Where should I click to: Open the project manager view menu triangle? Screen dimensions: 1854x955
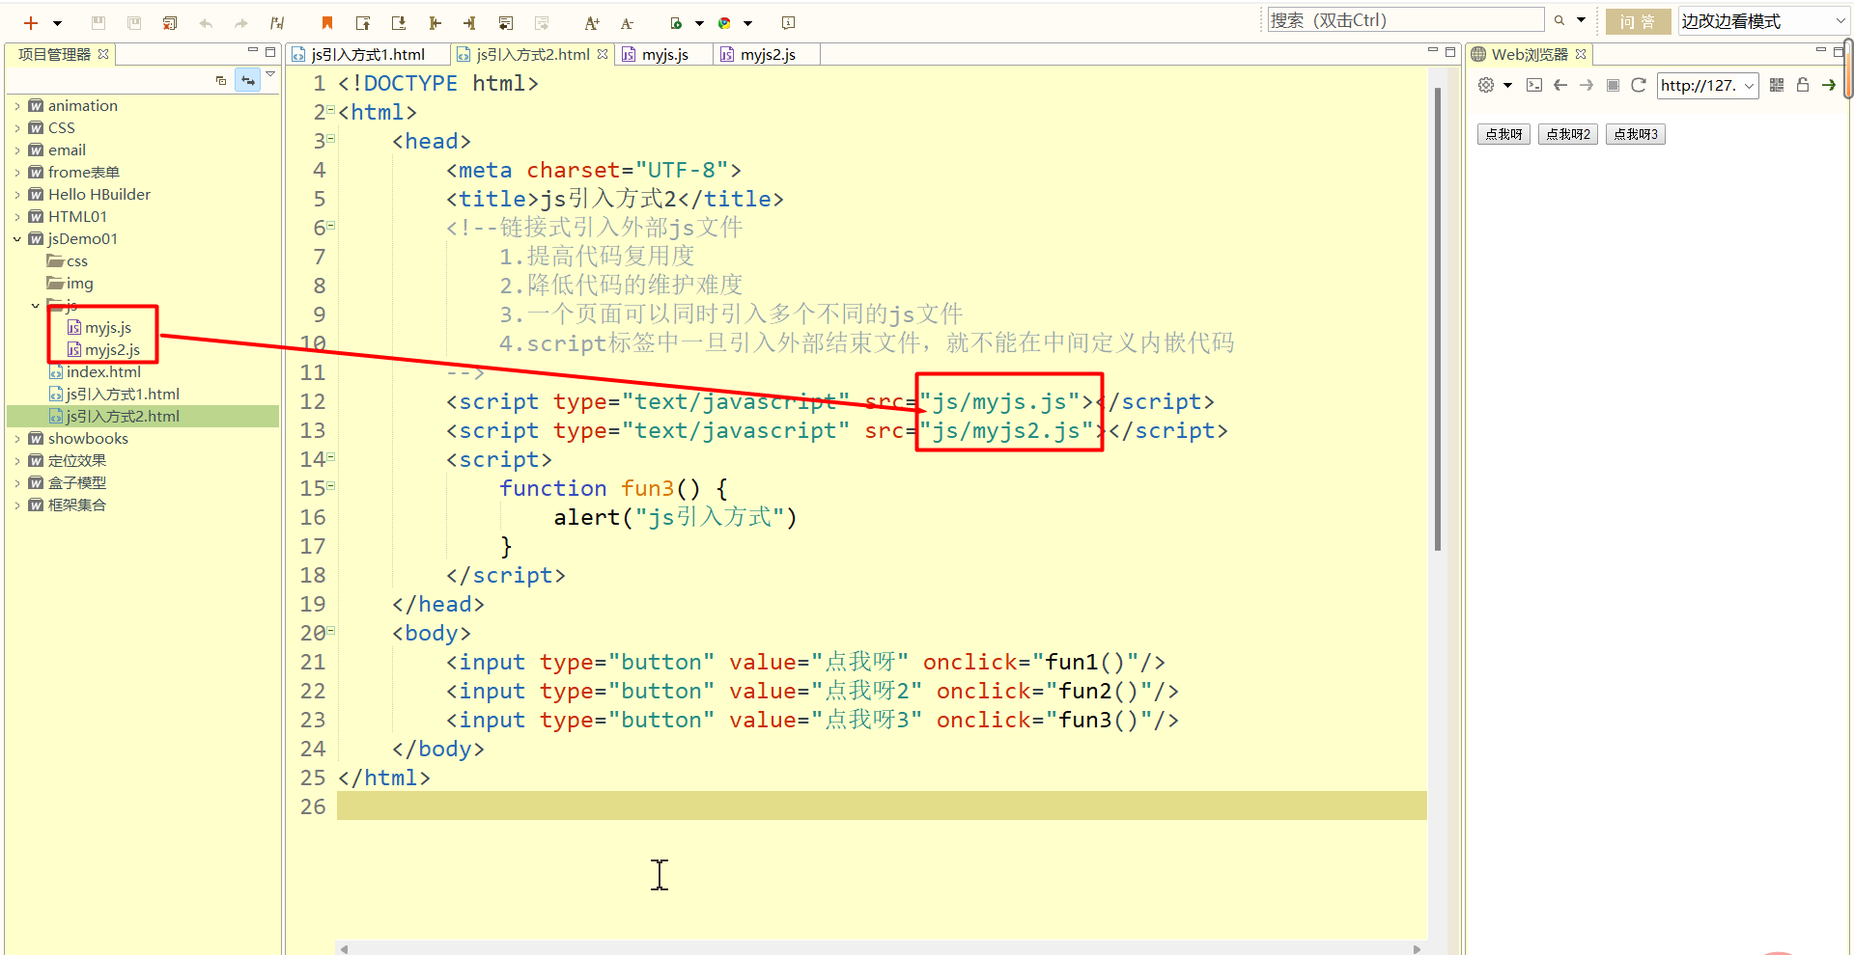pos(270,74)
